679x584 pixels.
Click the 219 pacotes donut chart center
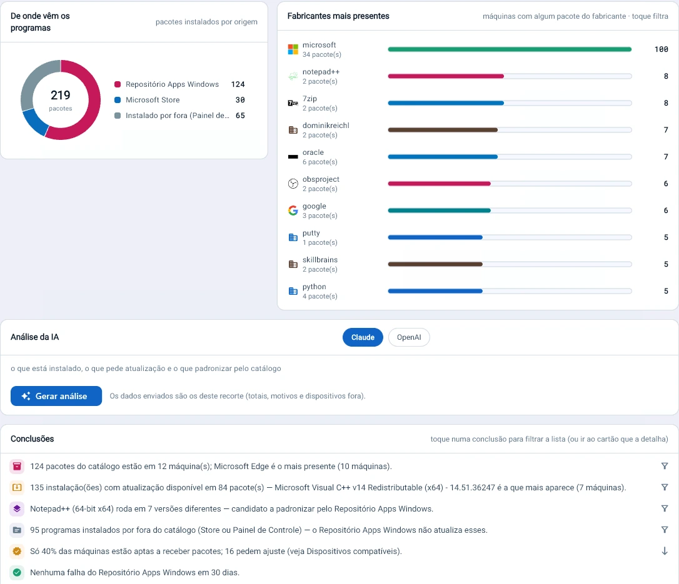(x=61, y=100)
